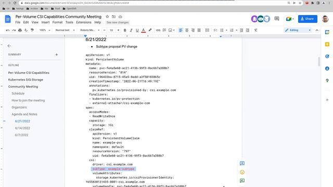Insert a checklist
333x187 pixels.
coord(215,30)
